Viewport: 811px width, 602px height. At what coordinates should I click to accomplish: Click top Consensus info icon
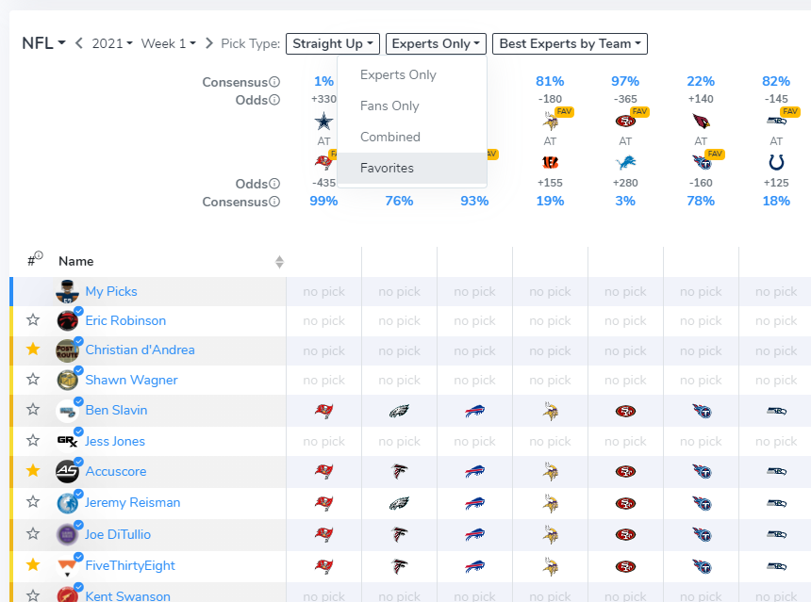click(x=274, y=82)
